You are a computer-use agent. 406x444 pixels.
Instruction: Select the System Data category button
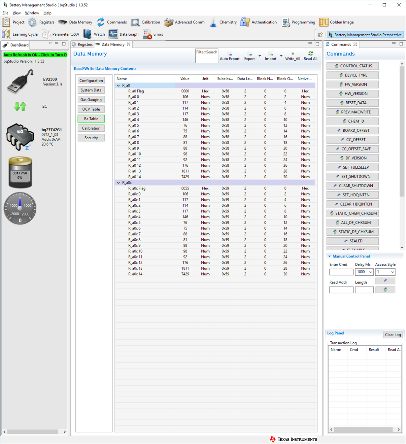91,90
